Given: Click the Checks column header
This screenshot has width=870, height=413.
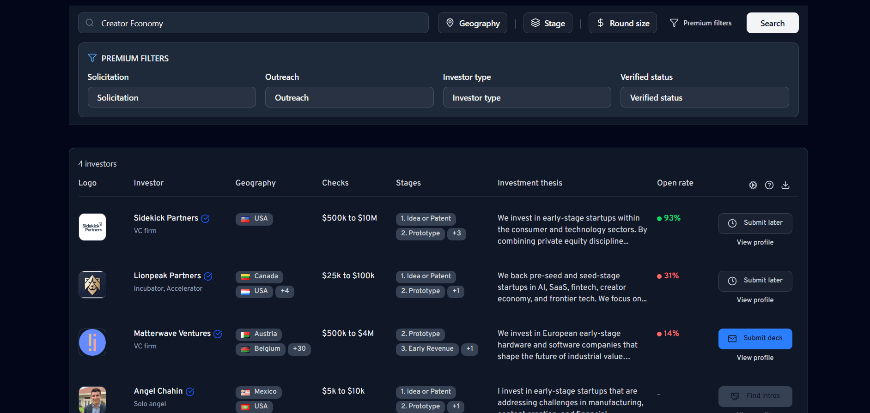Looking at the screenshot, I should point(335,183).
